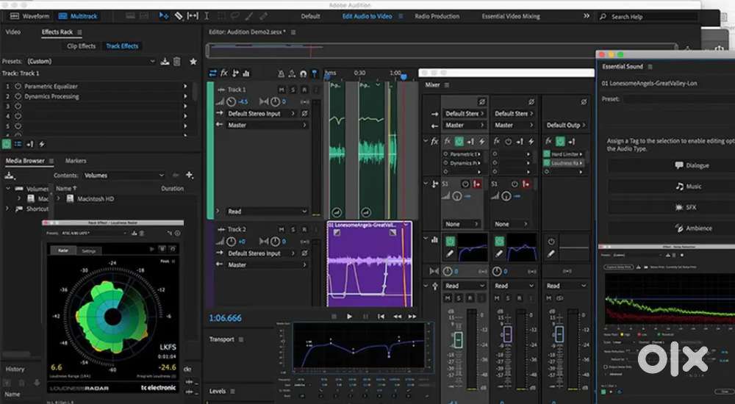The height and width of the screenshot is (404, 735).
Task: Open the Essential Sound panel menu icon
Action: click(x=650, y=67)
